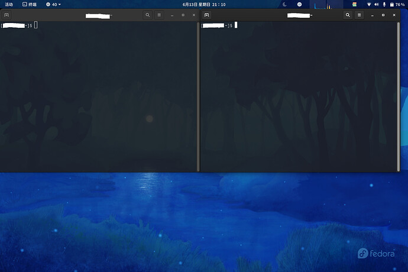Open the battery 76% status

(397, 4)
